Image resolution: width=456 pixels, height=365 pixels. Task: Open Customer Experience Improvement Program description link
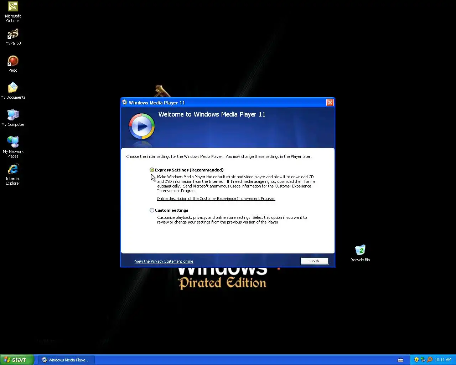point(216,199)
